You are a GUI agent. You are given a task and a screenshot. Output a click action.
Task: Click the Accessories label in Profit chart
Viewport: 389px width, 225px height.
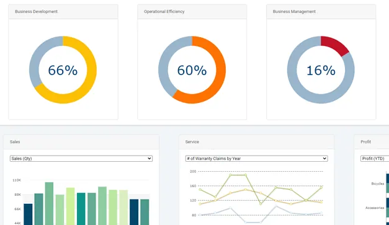click(375, 208)
